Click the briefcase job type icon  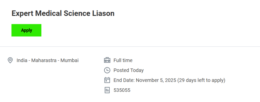pyautogui.click(x=107, y=60)
